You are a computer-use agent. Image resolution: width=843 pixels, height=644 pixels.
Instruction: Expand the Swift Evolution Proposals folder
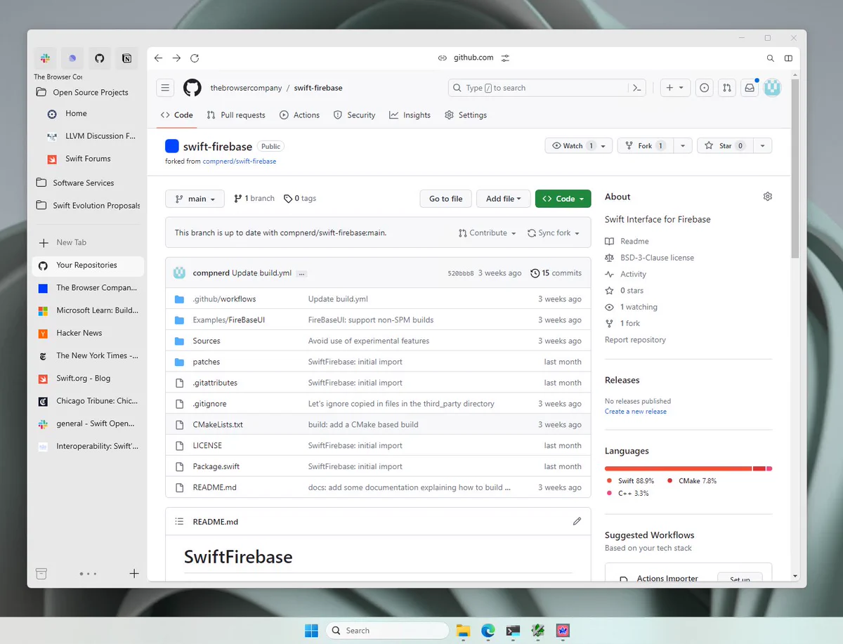(x=88, y=206)
